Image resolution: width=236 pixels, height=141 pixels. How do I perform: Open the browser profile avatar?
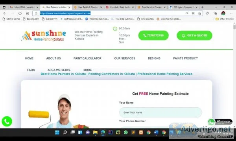click(223, 13)
